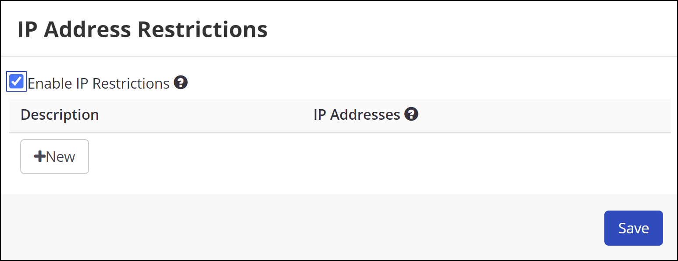Click the New button to add a restriction
Viewport: 678px width, 261px height.
(54, 156)
